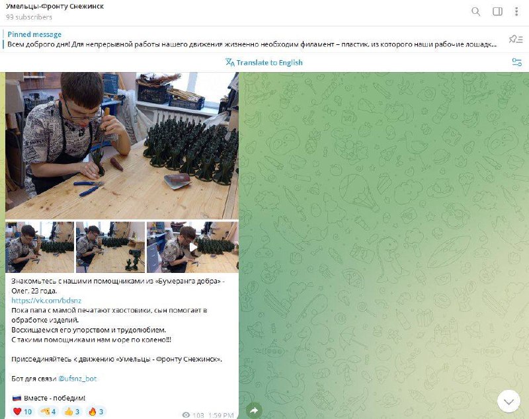Viewport: 529px width, 419px height.
Task: Open the @ufsnz_bot mention link
Action: (77, 379)
